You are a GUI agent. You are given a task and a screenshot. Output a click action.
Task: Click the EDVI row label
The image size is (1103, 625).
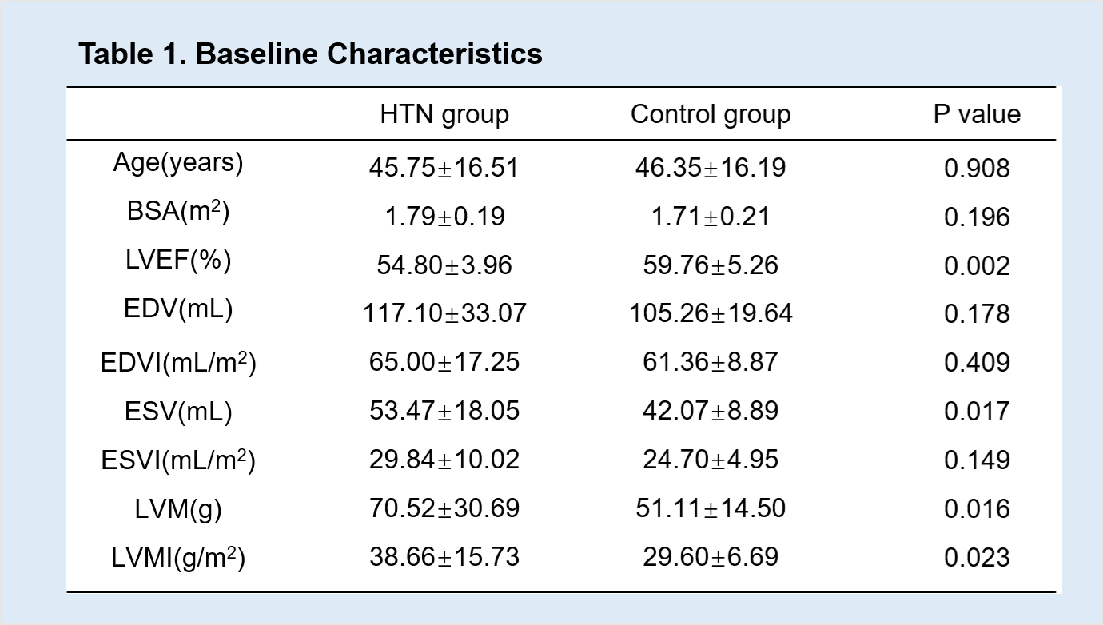coord(178,363)
